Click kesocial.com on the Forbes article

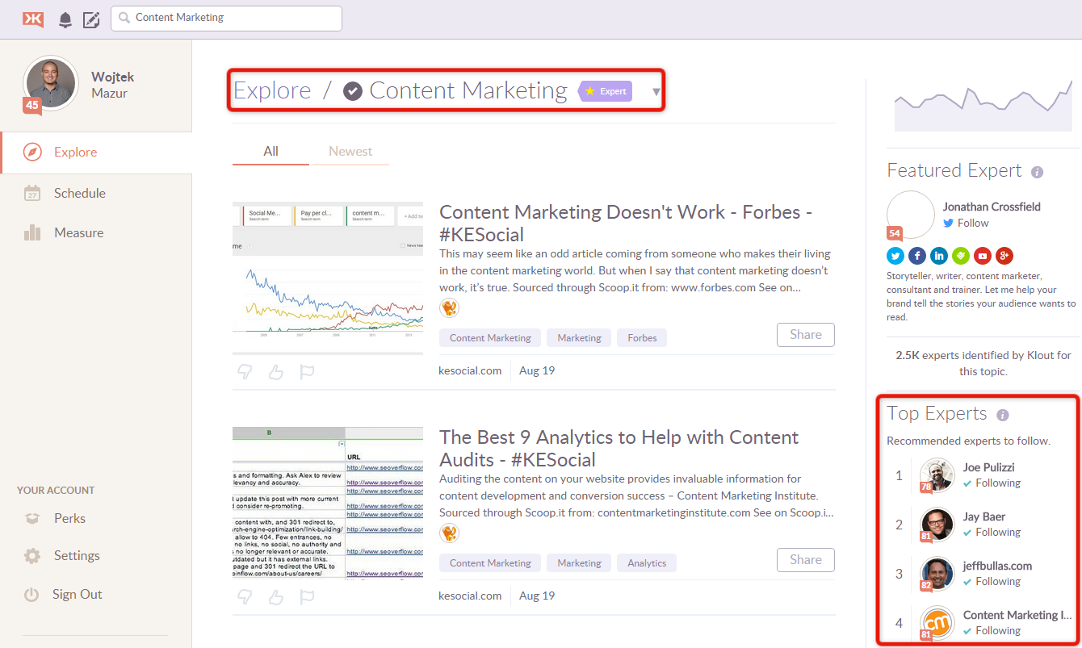tap(470, 370)
